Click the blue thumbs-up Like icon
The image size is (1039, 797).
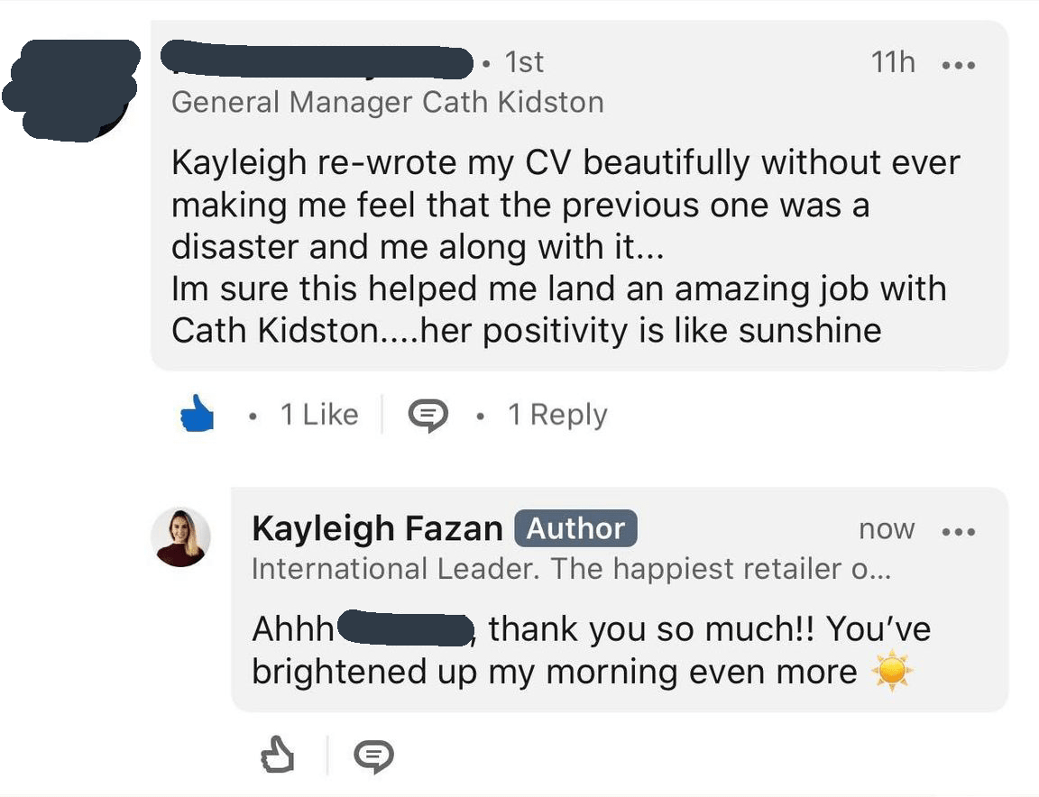[198, 415]
